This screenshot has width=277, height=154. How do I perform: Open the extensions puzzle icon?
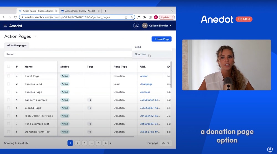tap(145, 17)
